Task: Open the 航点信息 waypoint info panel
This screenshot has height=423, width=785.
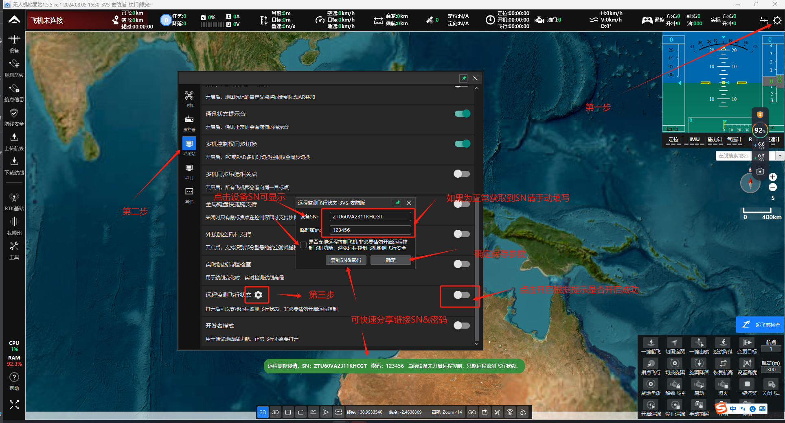Action: pyautogui.click(x=14, y=93)
